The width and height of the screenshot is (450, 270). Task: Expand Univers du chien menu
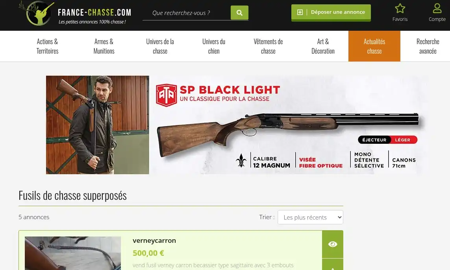(x=213, y=46)
